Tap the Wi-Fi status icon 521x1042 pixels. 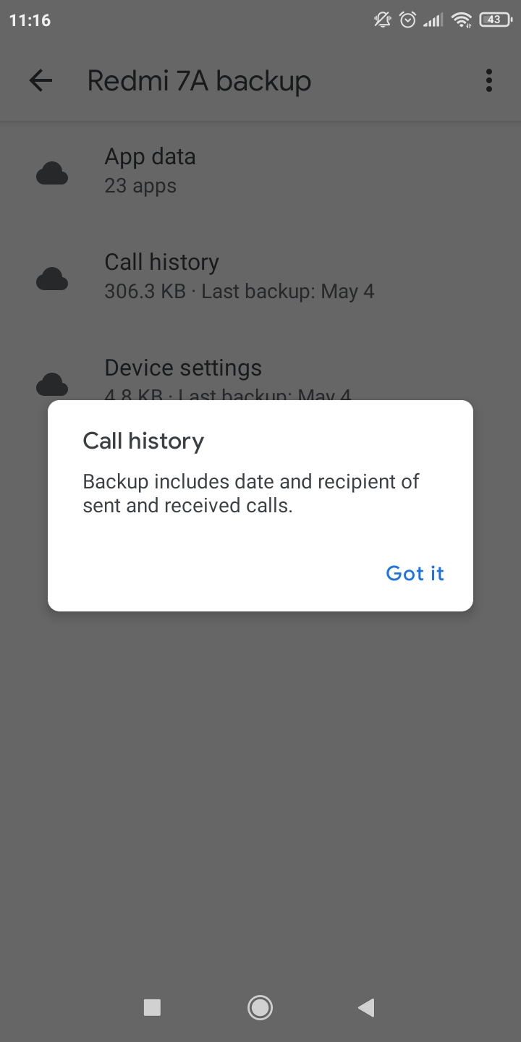point(461,20)
